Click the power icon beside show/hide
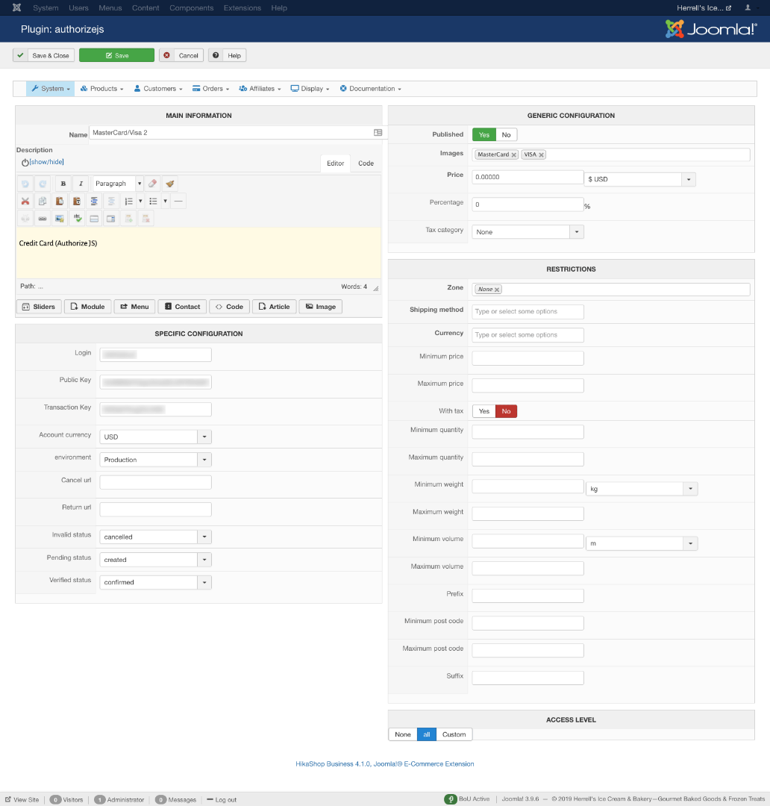 coord(25,163)
